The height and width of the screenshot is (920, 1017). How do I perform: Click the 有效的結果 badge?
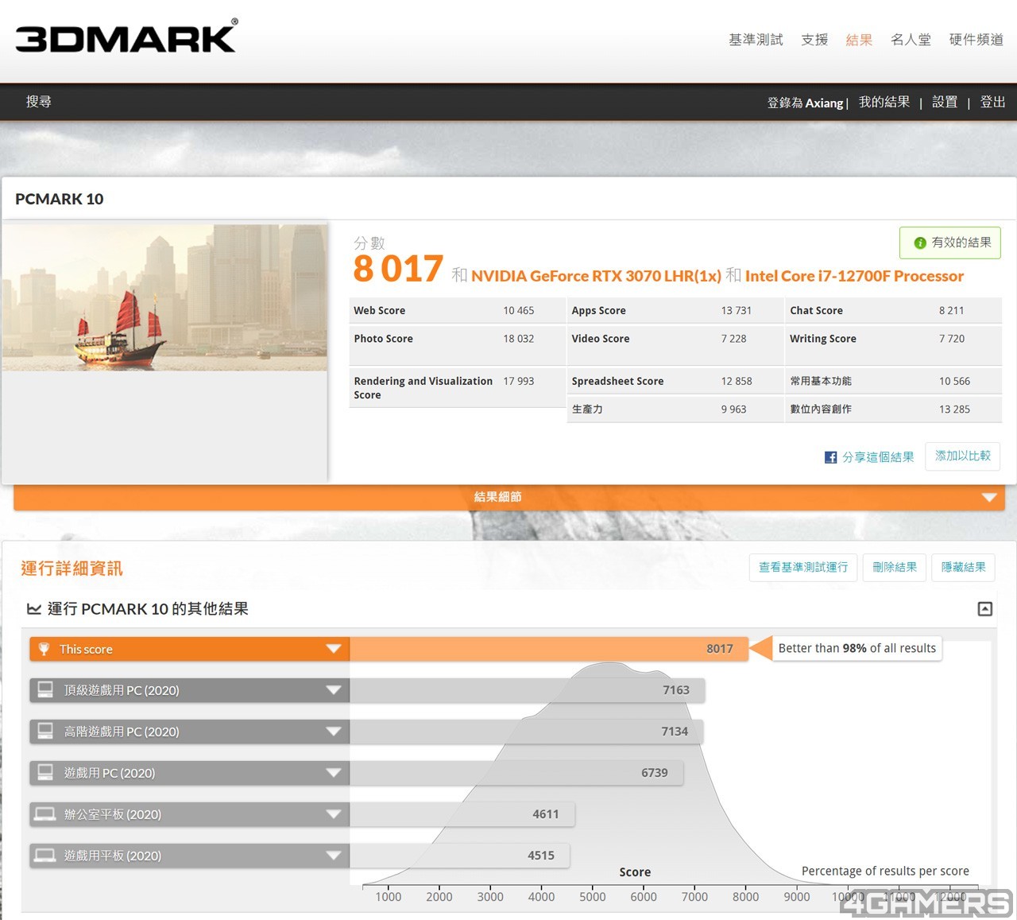(950, 243)
